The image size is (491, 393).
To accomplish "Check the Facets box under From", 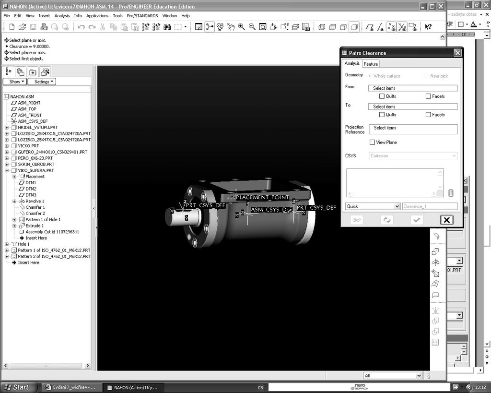I will (x=428, y=96).
